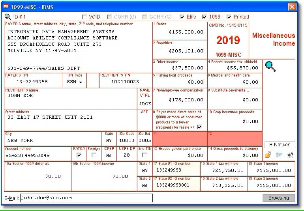Click the B-Notices button
Screen dimensions: 304x211
point(279,145)
